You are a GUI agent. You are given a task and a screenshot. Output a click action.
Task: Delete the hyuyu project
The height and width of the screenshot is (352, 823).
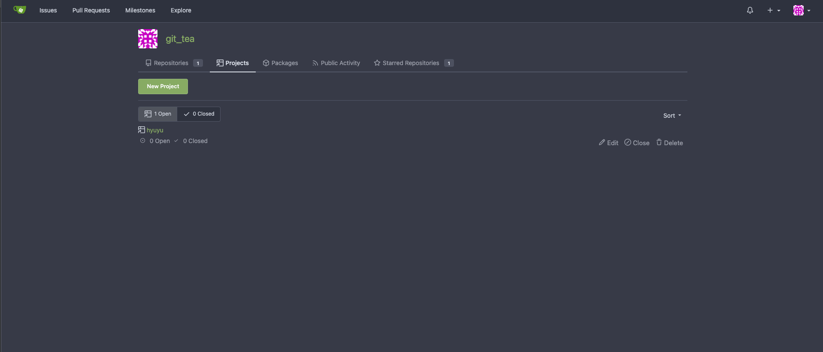[x=669, y=143]
